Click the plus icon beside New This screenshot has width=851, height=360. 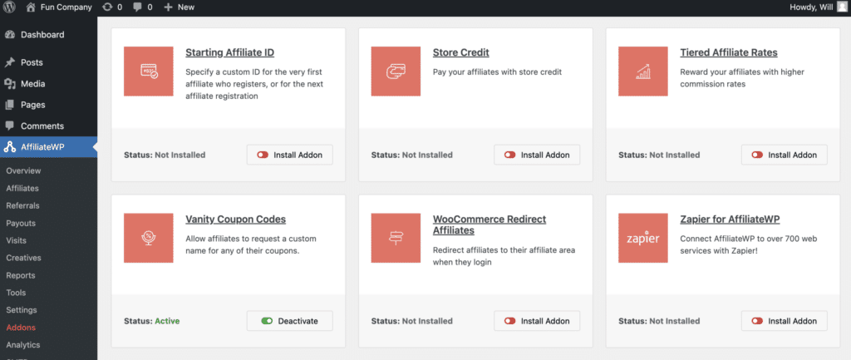click(x=168, y=7)
